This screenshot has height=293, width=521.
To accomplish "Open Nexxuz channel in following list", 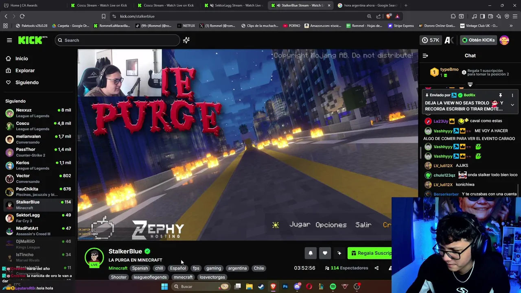I will pos(39,113).
